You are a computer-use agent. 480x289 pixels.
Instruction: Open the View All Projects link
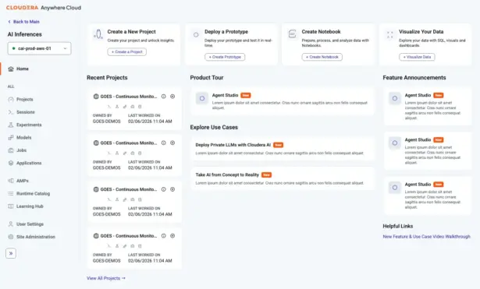point(106,278)
